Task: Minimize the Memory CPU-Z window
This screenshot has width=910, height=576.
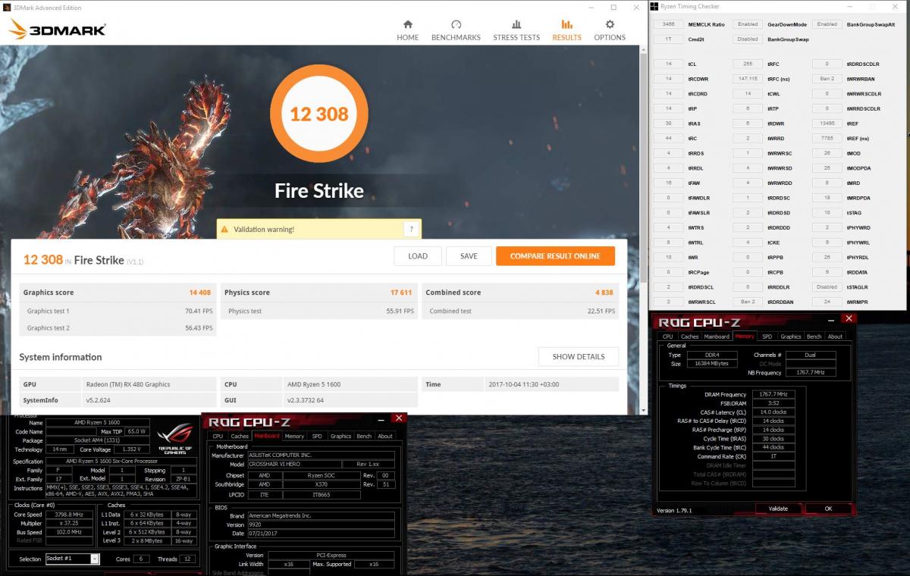Action: point(833,319)
